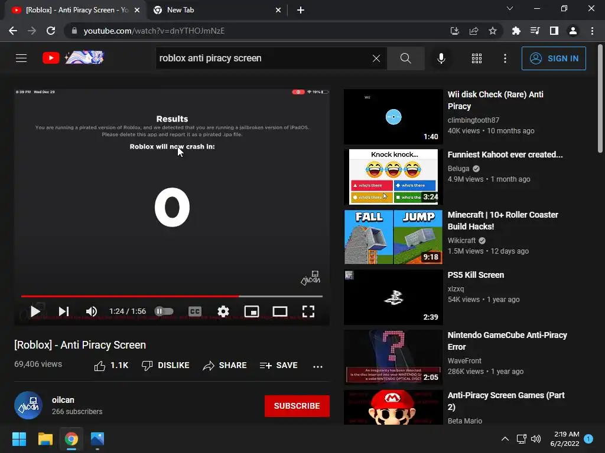Open Nintendo GameCube Anti-Piracy Error thumbnail
This screenshot has height=453, width=605.
click(393, 357)
